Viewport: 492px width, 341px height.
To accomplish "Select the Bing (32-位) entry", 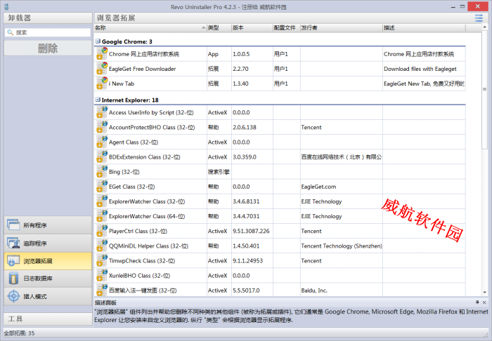I will coord(124,172).
